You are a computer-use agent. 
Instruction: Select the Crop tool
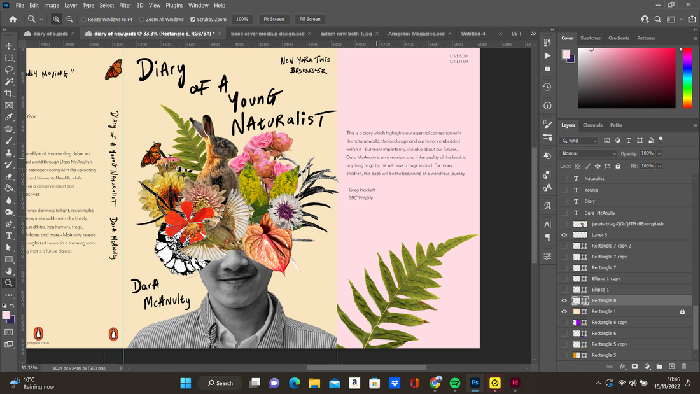coord(8,94)
